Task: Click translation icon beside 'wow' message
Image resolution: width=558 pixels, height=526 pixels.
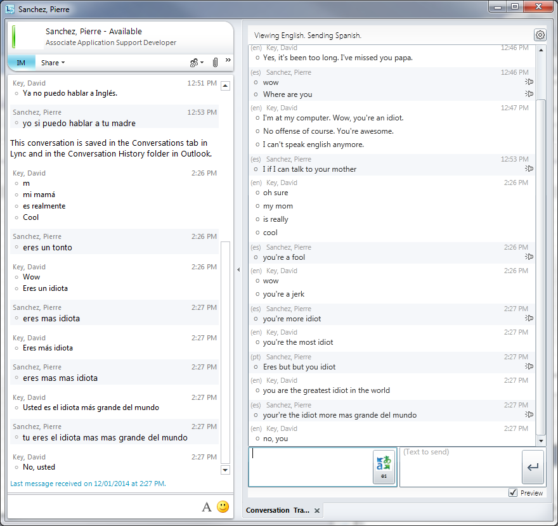Action: [x=529, y=82]
